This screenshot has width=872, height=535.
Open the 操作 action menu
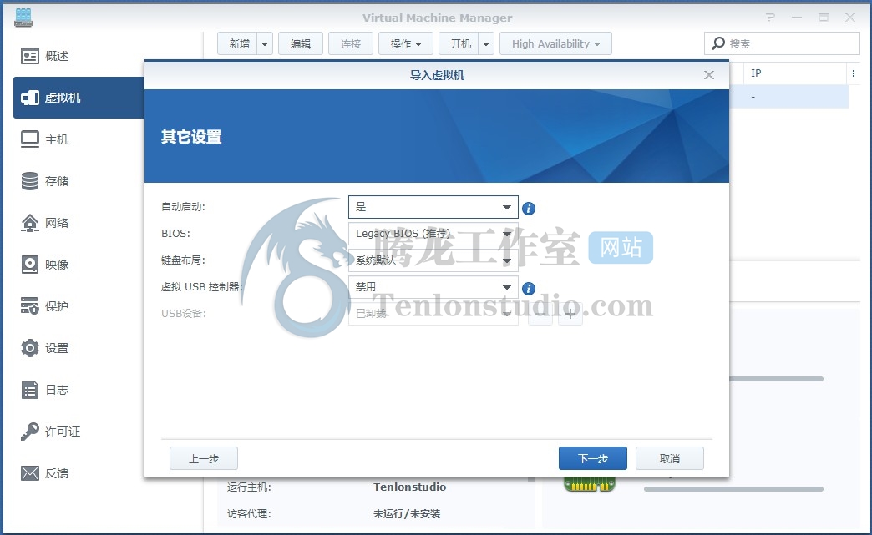point(405,44)
